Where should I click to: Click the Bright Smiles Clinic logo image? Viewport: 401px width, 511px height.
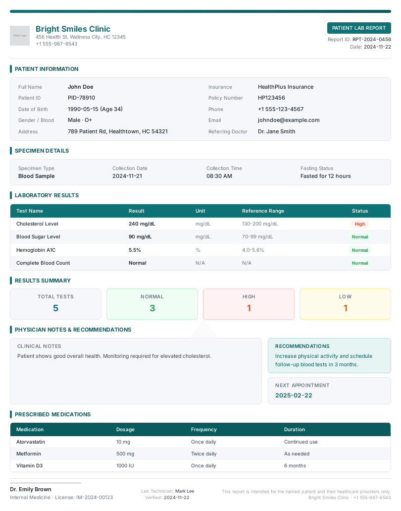point(20,36)
